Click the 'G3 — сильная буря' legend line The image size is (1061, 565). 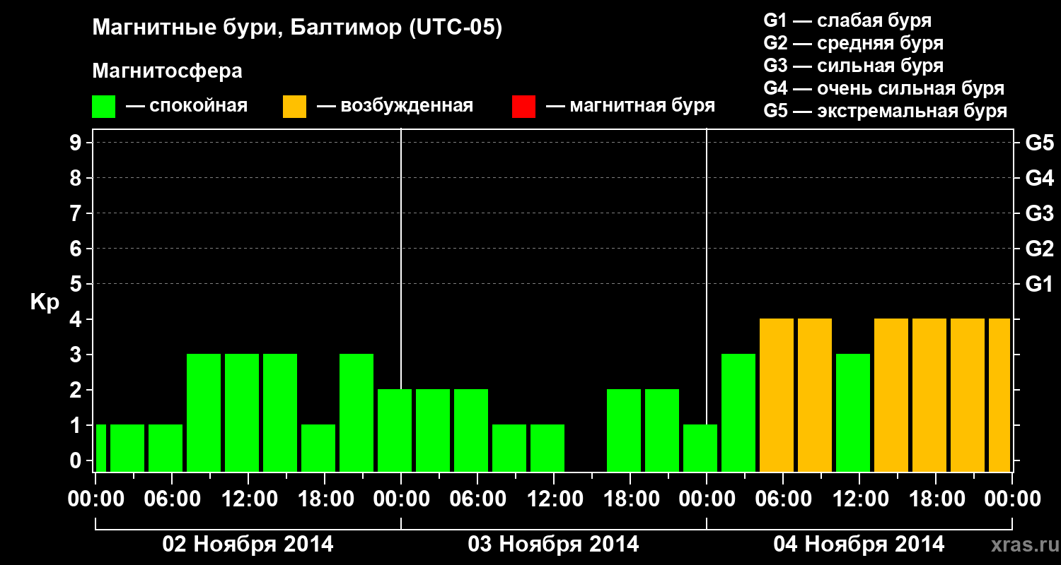click(x=854, y=66)
